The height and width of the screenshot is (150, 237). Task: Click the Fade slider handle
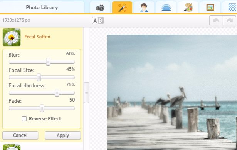tap(42, 108)
